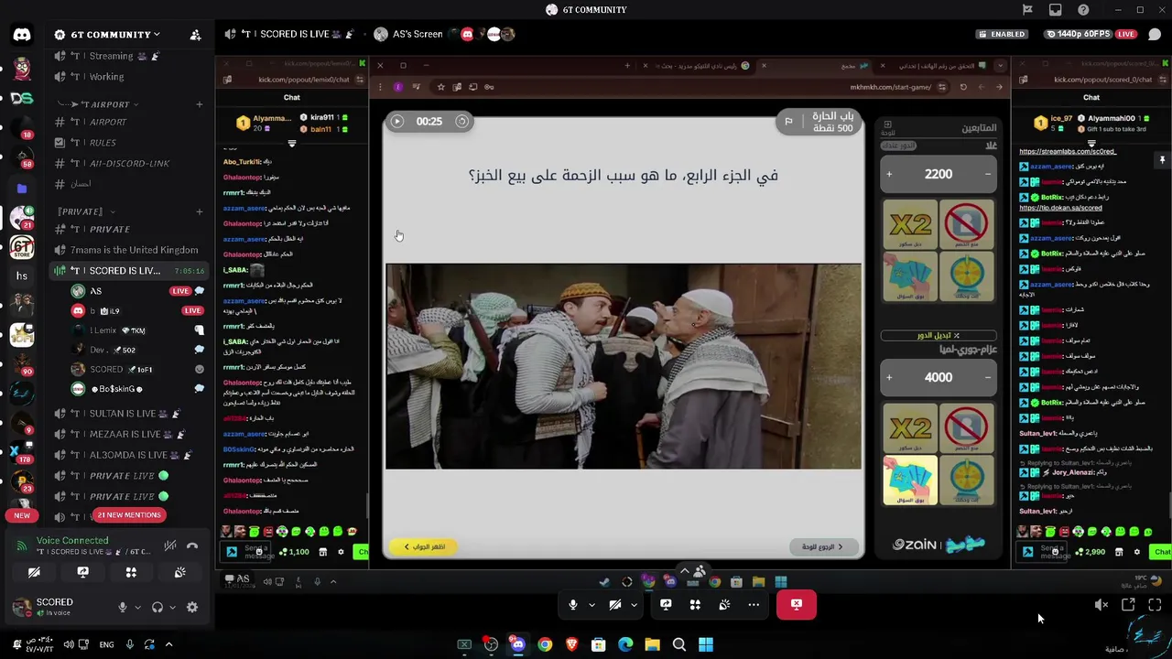Click X2 double points card under 2200
This screenshot has height=659, width=1172.
910,224
